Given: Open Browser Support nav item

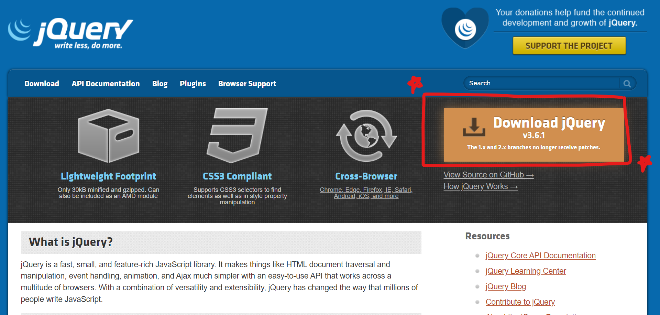Looking at the screenshot, I should [x=247, y=84].
